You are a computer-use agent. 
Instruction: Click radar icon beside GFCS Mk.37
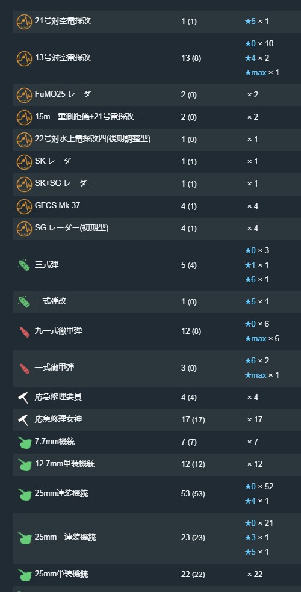pyautogui.click(x=24, y=206)
